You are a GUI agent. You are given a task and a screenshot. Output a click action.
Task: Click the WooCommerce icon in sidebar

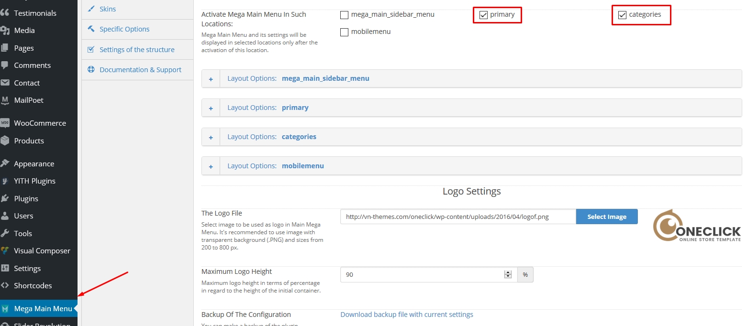click(x=5, y=123)
